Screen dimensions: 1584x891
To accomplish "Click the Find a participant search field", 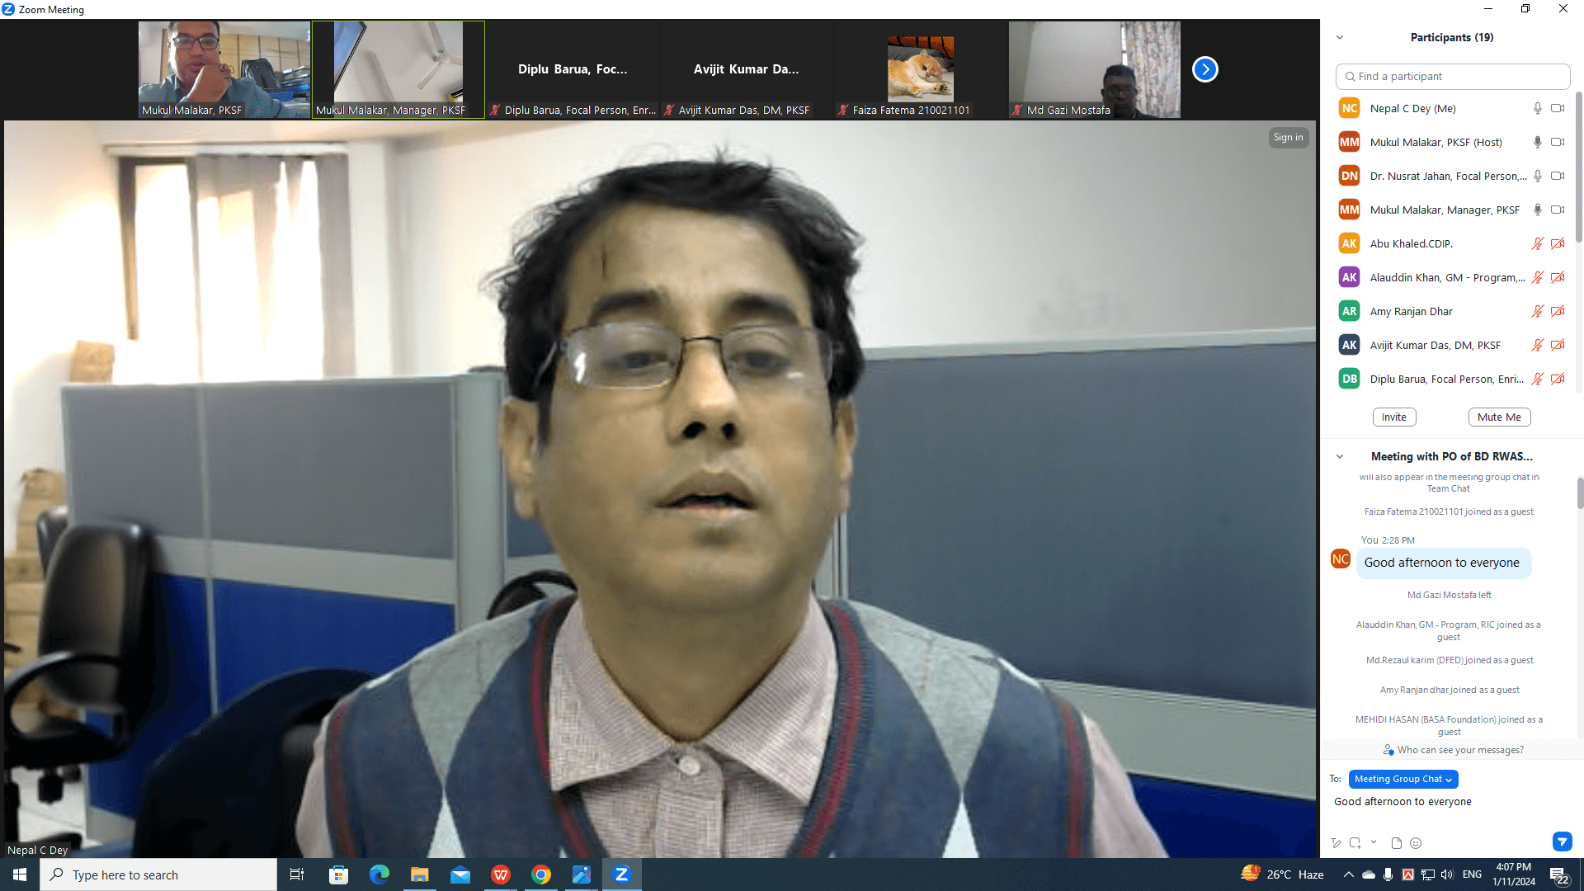I will pyautogui.click(x=1452, y=76).
